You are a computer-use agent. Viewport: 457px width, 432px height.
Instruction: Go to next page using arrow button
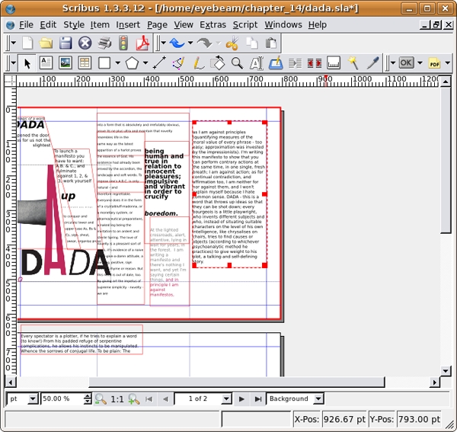tap(241, 398)
